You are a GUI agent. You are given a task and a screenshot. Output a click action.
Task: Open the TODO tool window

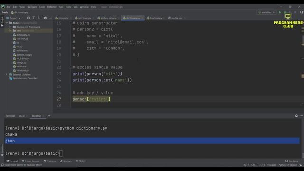click(80, 161)
